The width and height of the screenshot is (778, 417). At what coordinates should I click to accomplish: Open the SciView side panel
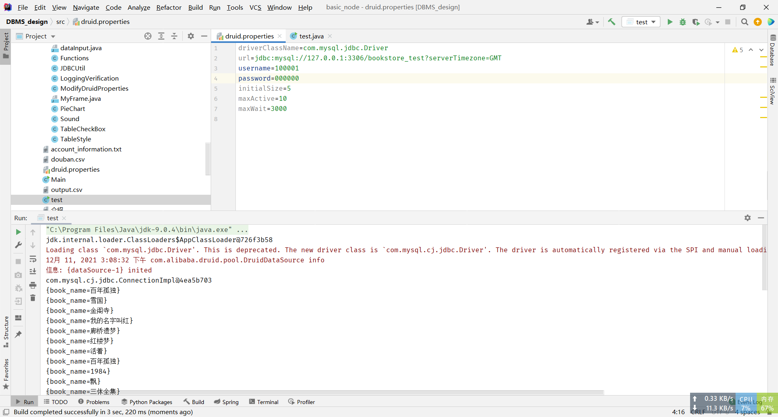pos(773,91)
